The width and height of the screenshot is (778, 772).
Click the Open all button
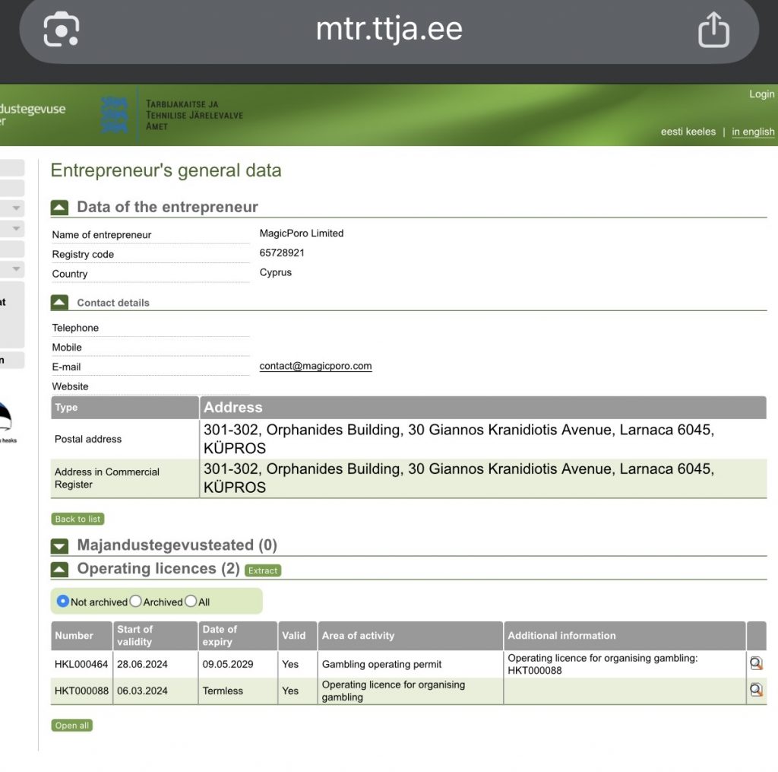click(71, 726)
